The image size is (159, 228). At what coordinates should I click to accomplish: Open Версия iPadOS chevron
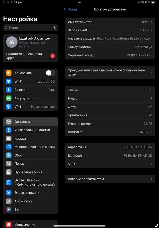pyautogui.click(x=151, y=30)
